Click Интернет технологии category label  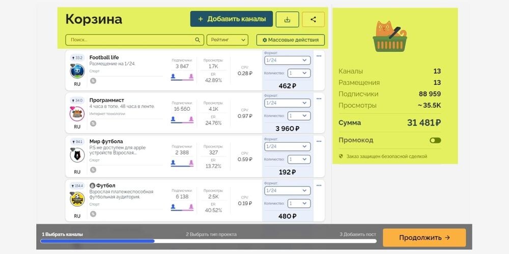(107, 114)
